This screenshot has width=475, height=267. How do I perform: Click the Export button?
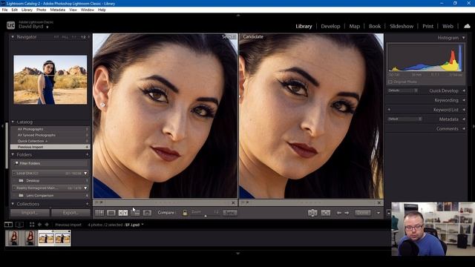[x=71, y=213]
